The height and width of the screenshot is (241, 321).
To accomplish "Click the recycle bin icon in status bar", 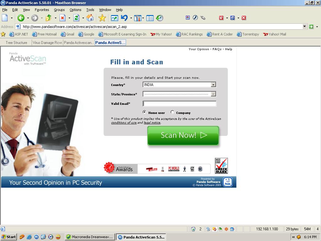I will point(193,229).
